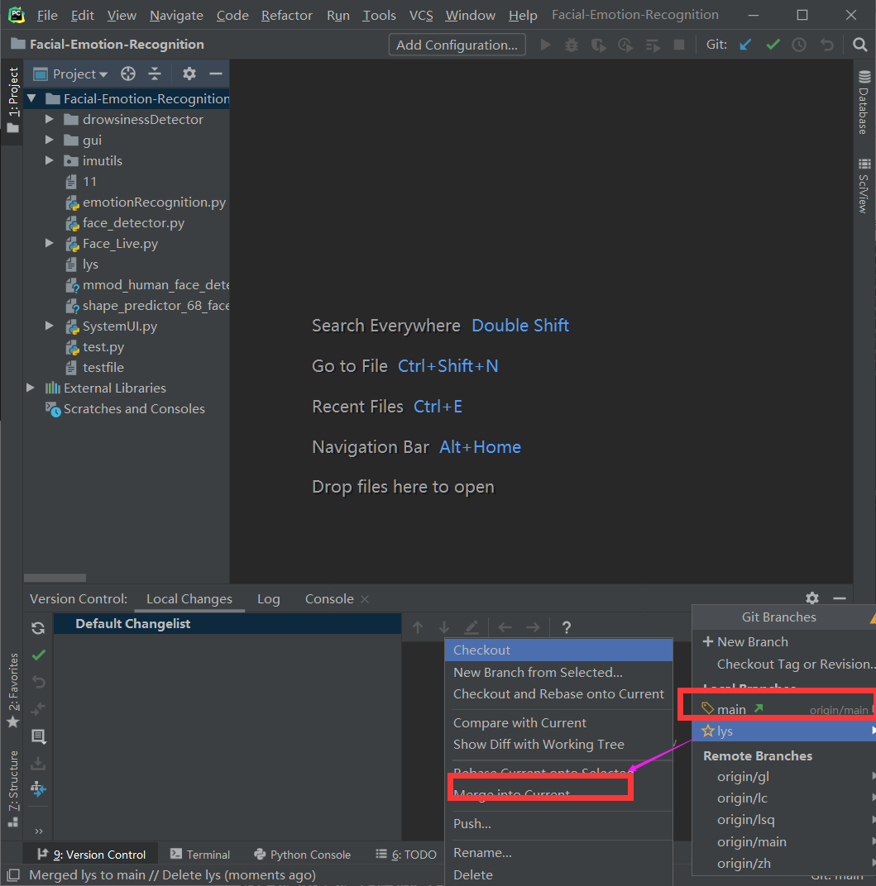
Task: Click Add Configuration button
Action: [457, 44]
